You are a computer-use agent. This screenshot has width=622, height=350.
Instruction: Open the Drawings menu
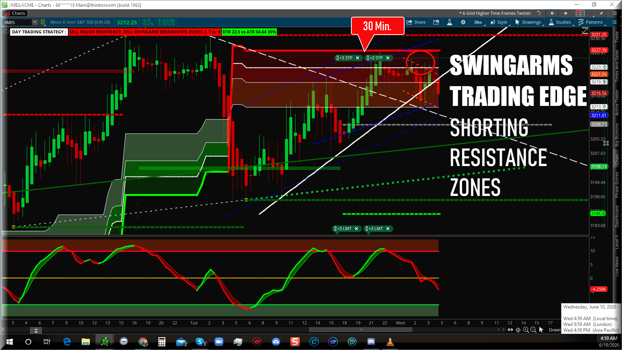coord(528,22)
